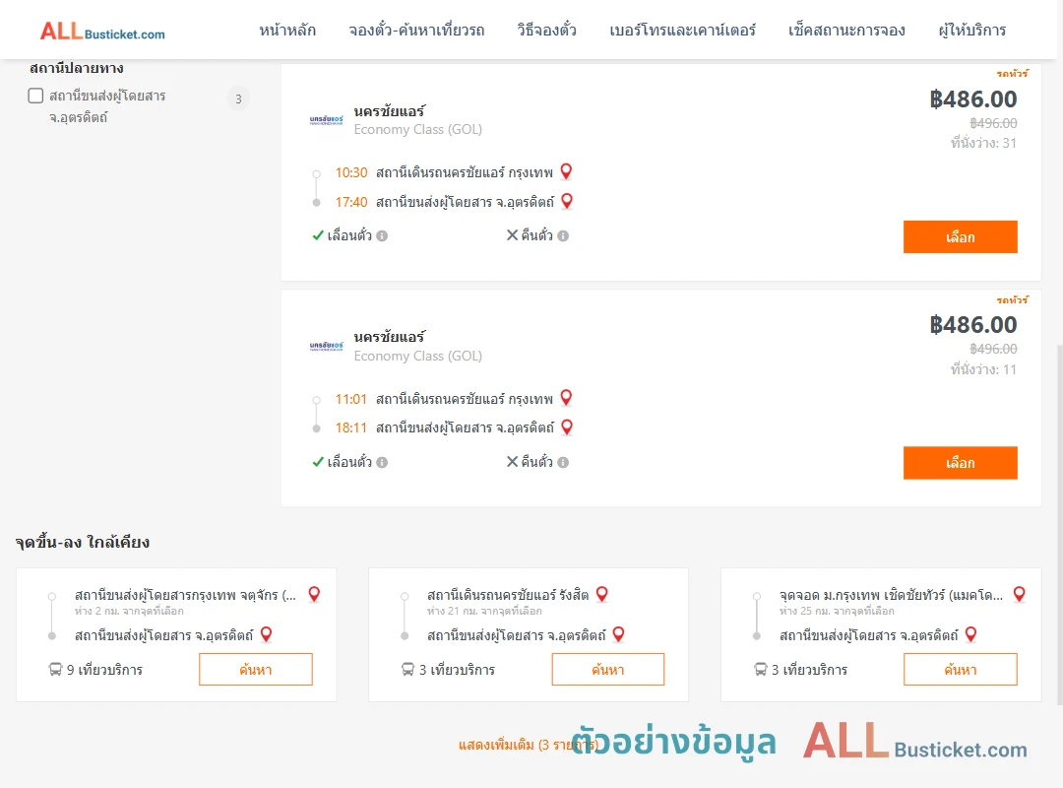Click 9 เที่ยวบริการ text
Screen dimensions: 1063x788
105,670
